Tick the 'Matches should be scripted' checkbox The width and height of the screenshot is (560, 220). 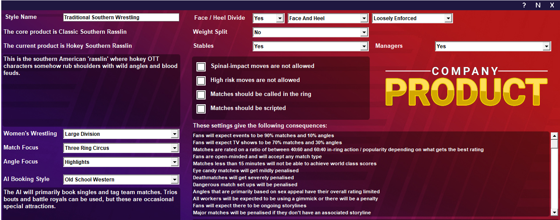coord(201,109)
